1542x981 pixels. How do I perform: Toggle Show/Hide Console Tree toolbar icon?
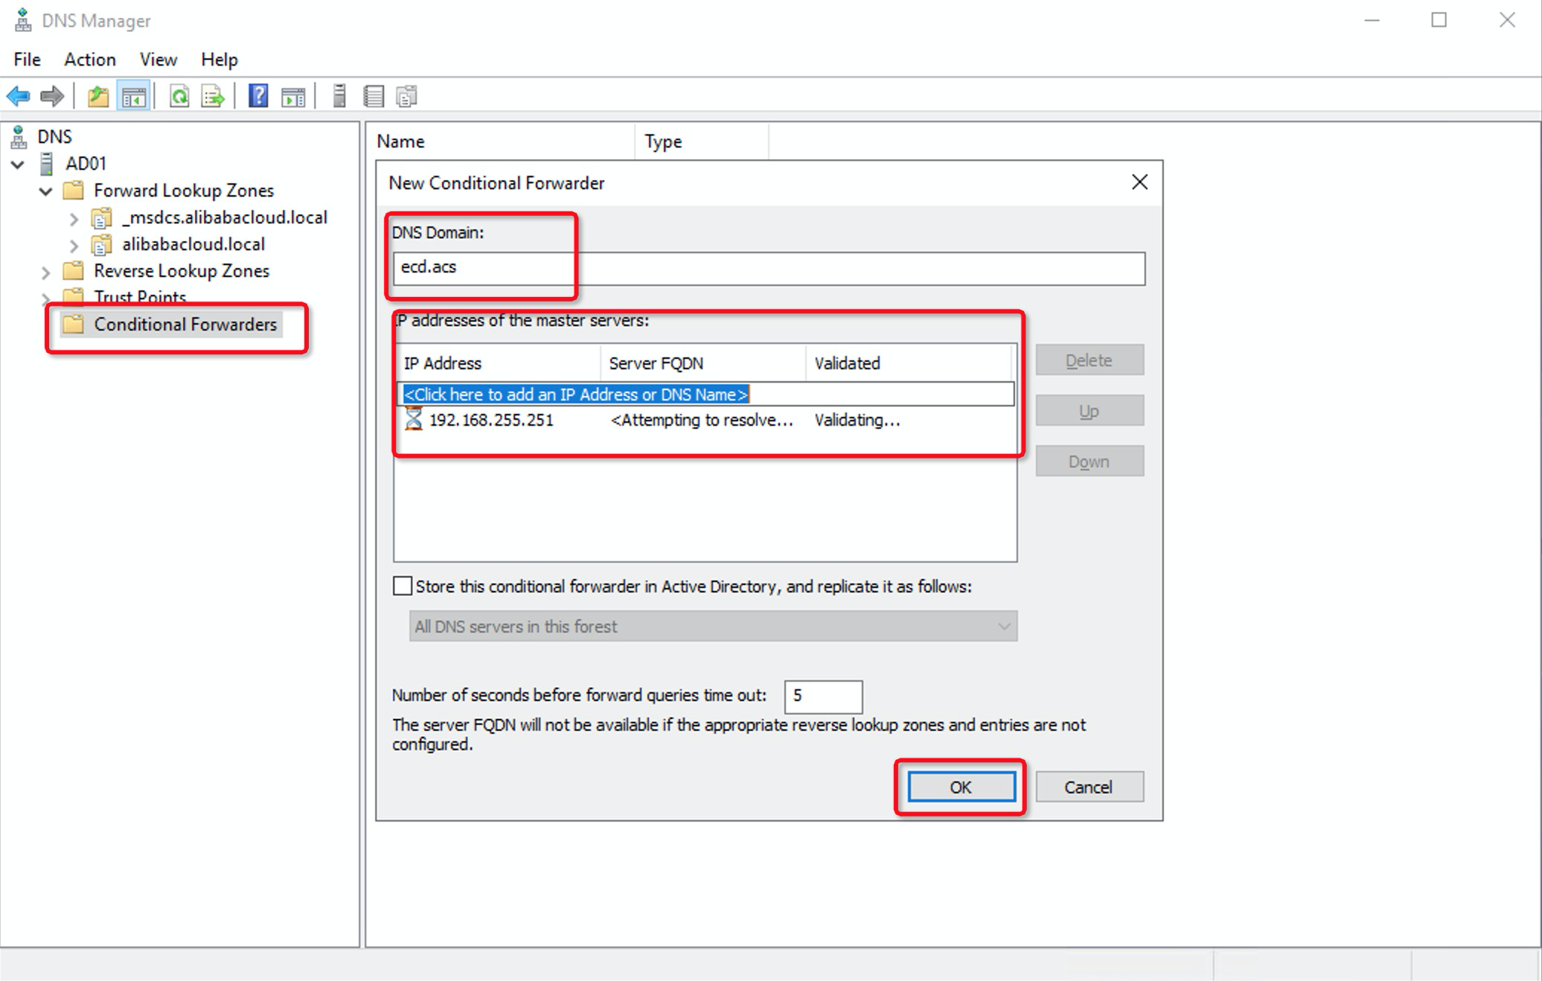tap(134, 96)
